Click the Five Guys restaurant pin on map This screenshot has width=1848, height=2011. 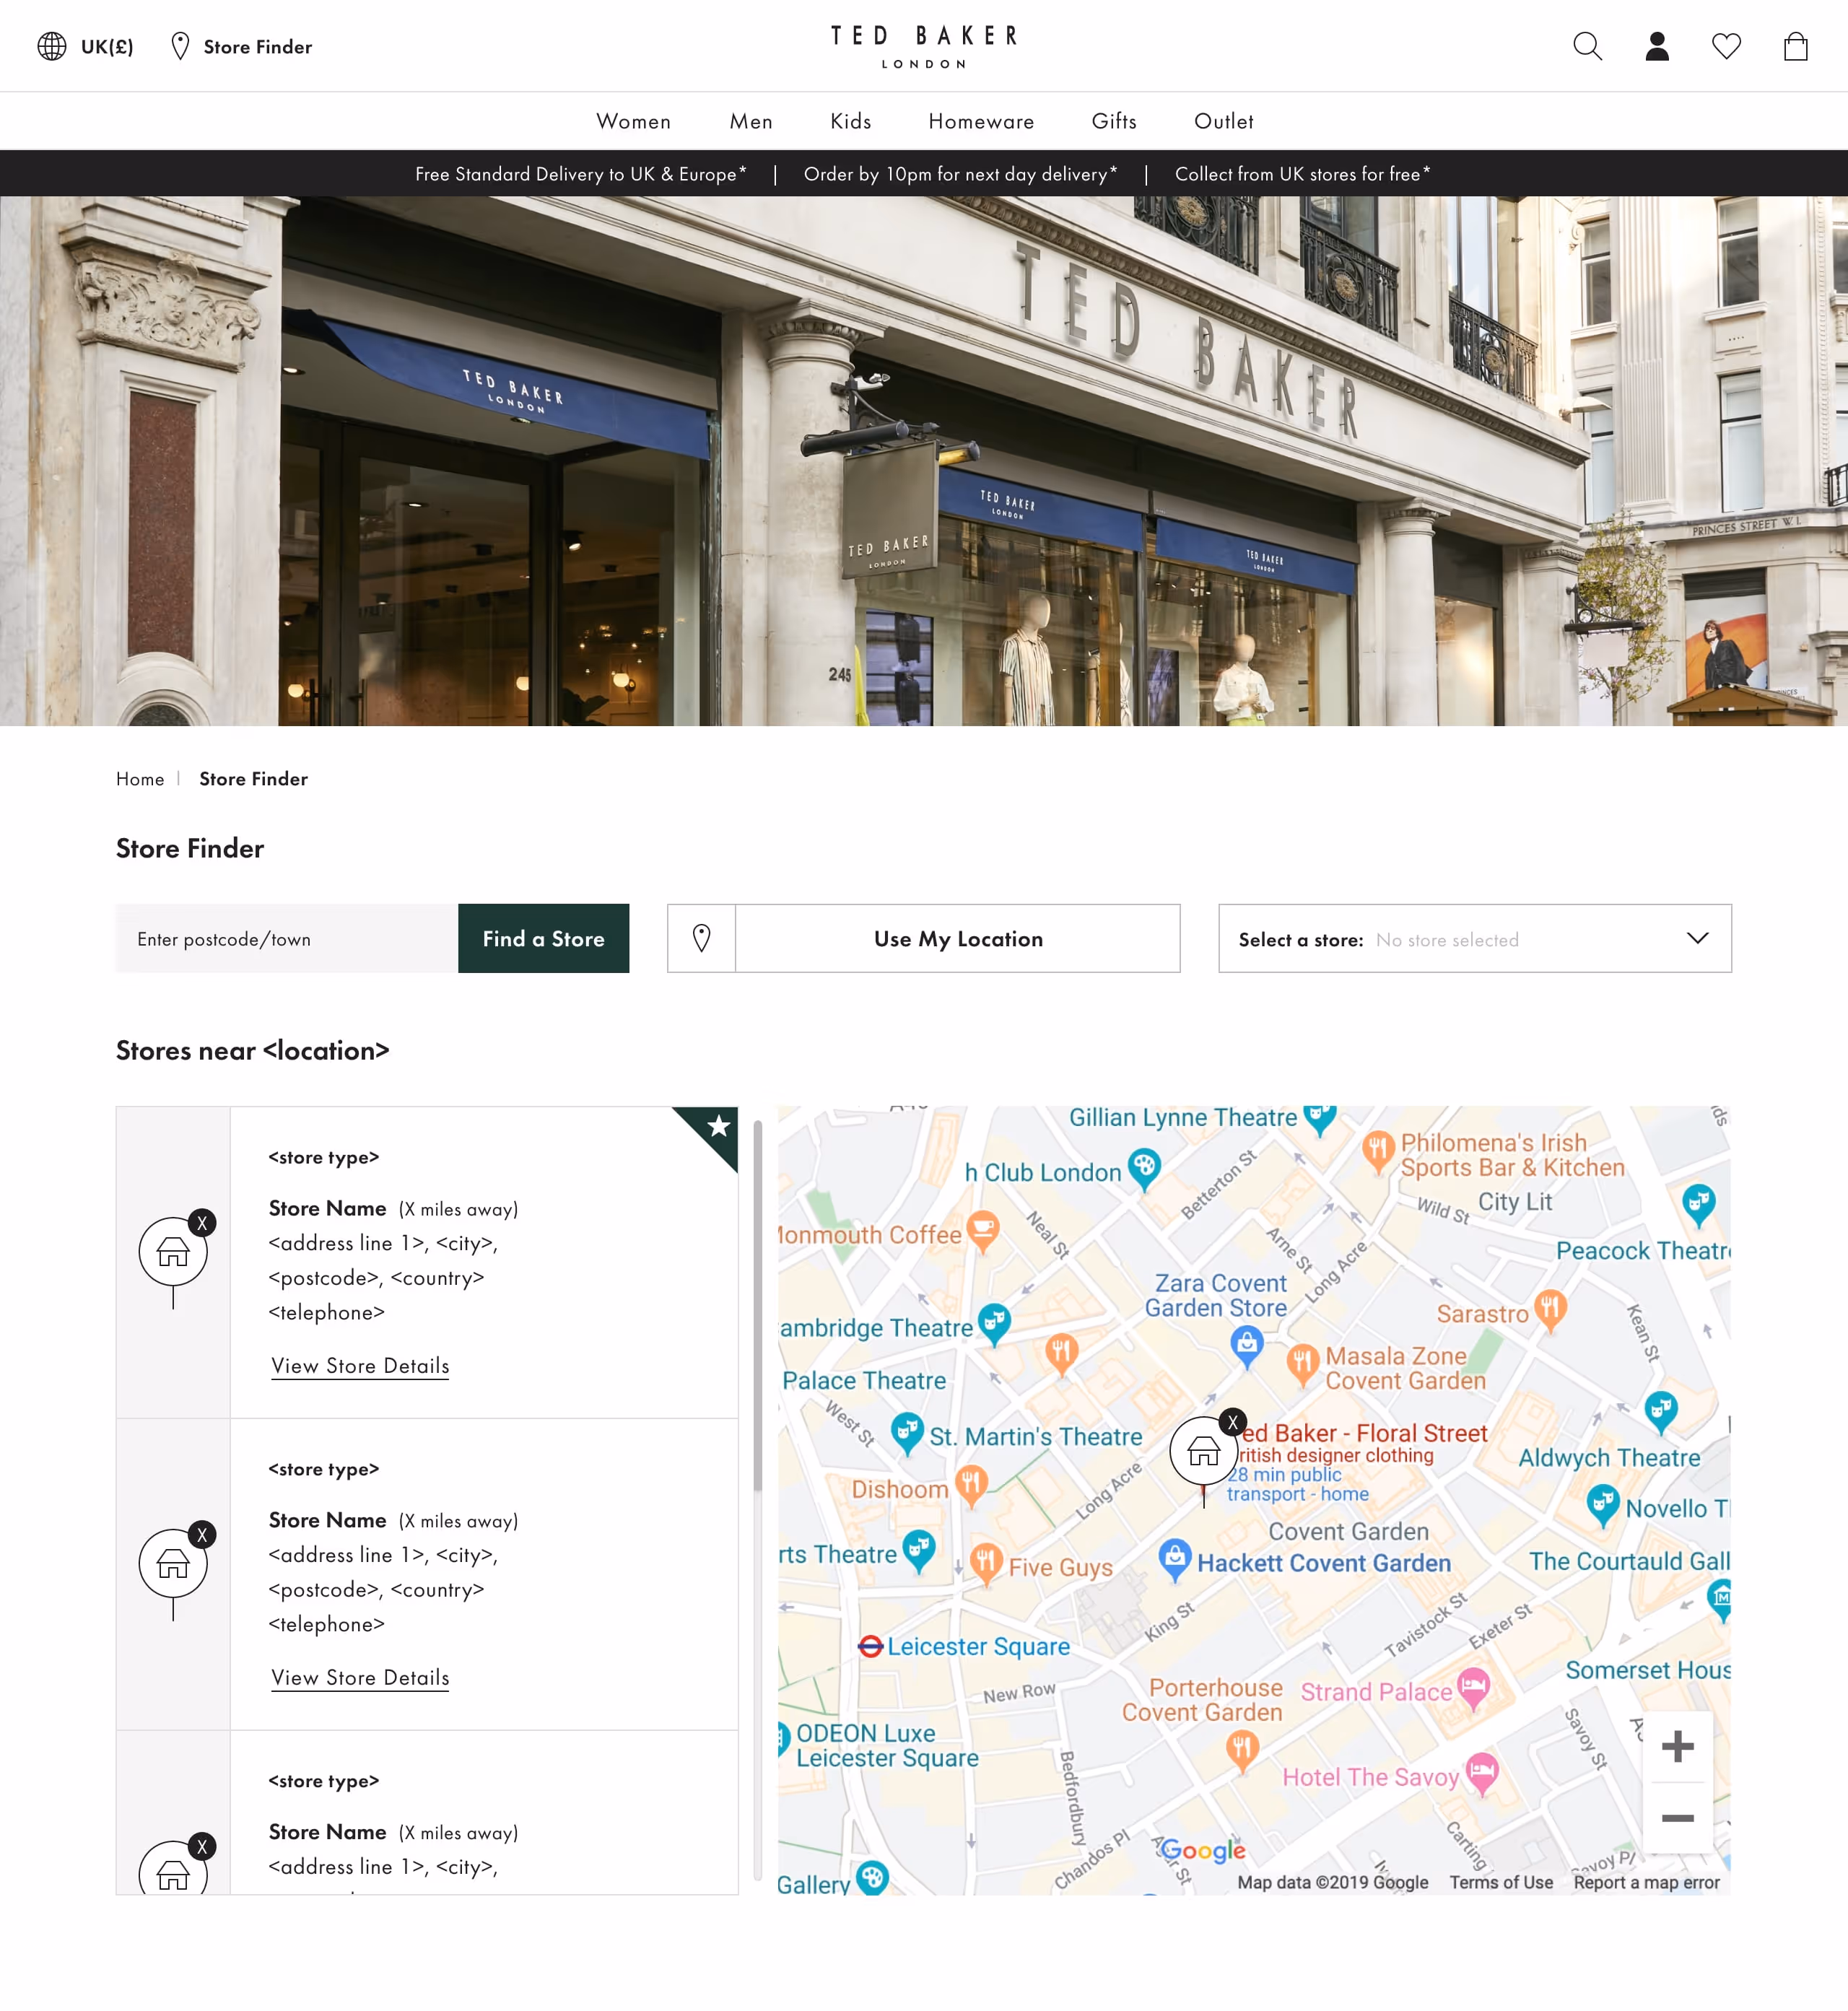(986, 1562)
